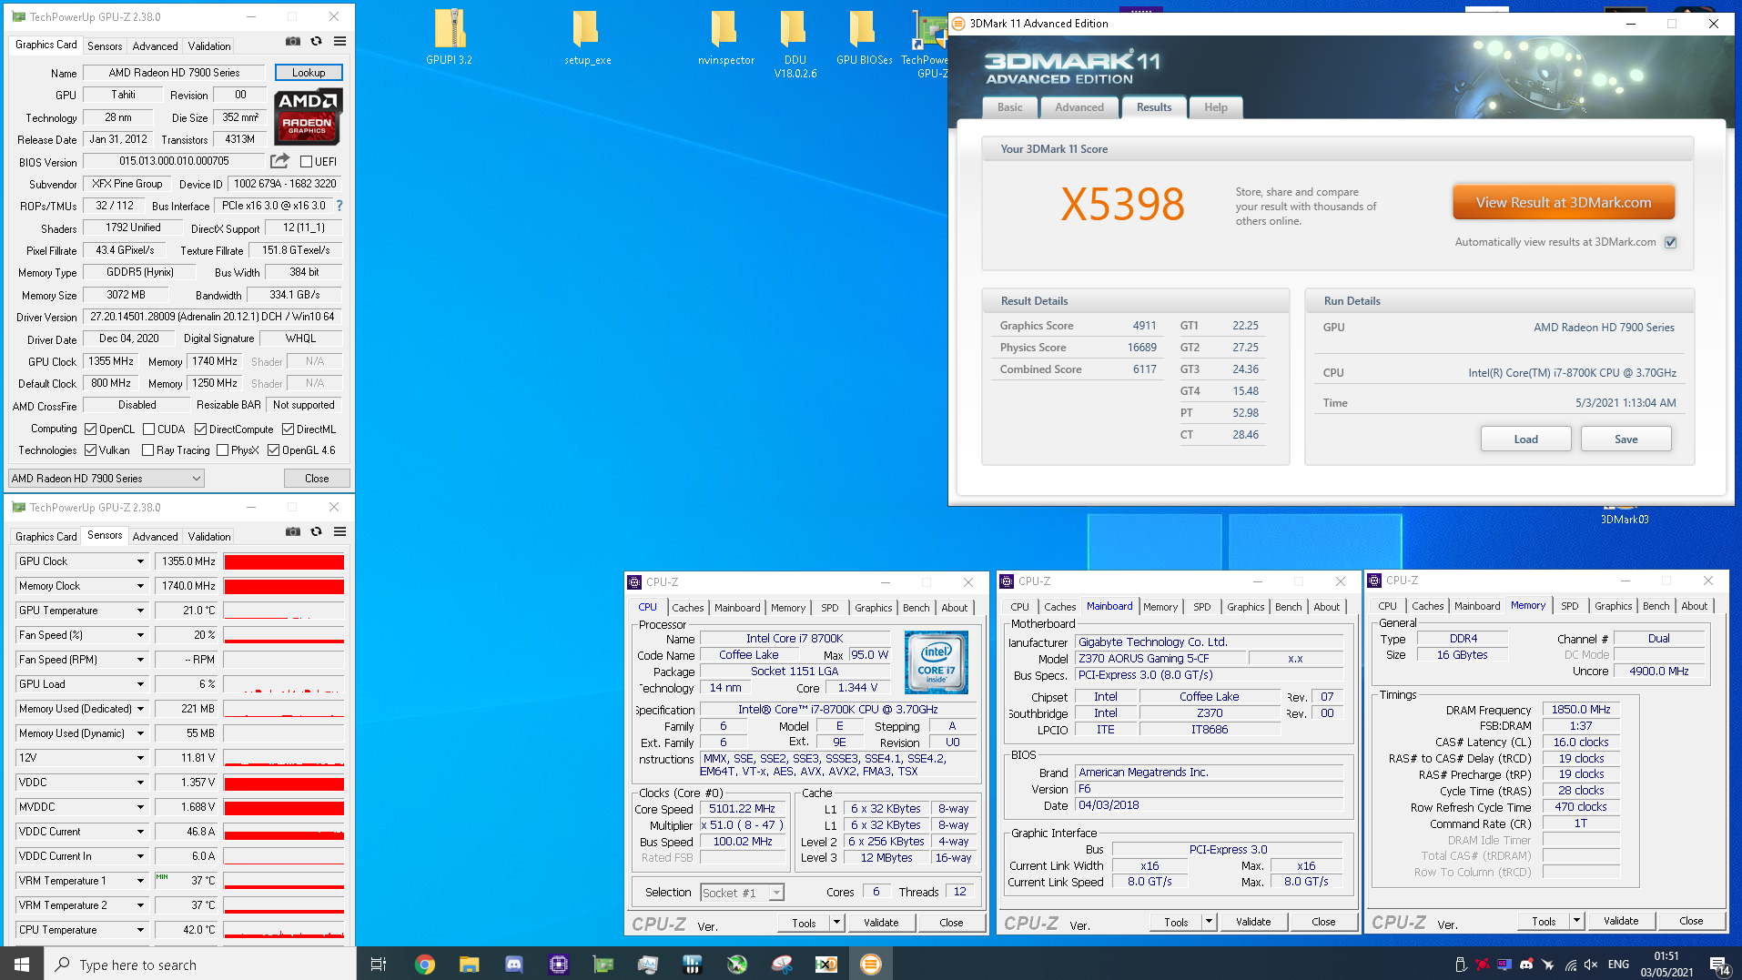Switch to the Validation tab in GPU-Z Sensors window
This screenshot has width=1742, height=980.
point(209,537)
